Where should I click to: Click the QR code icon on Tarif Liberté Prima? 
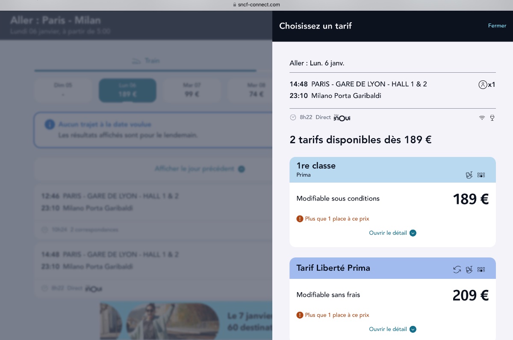click(481, 269)
